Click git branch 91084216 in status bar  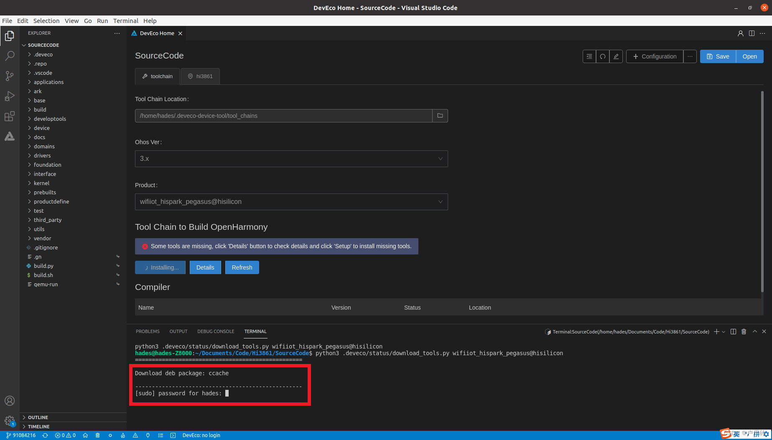21,435
